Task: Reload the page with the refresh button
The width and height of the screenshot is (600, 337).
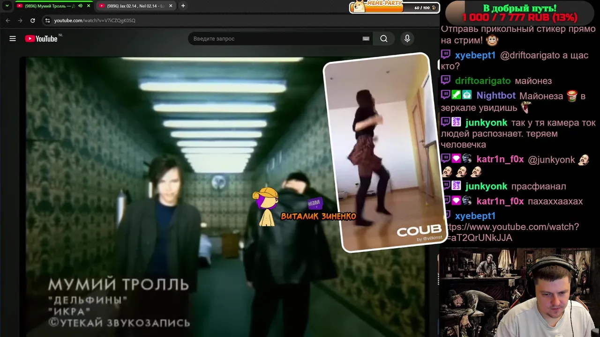Action: (x=32, y=21)
